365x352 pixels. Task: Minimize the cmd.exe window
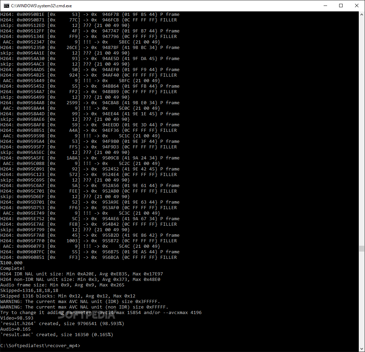(325, 6)
